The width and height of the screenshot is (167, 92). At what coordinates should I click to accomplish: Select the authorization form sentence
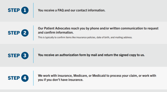pos(91,55)
